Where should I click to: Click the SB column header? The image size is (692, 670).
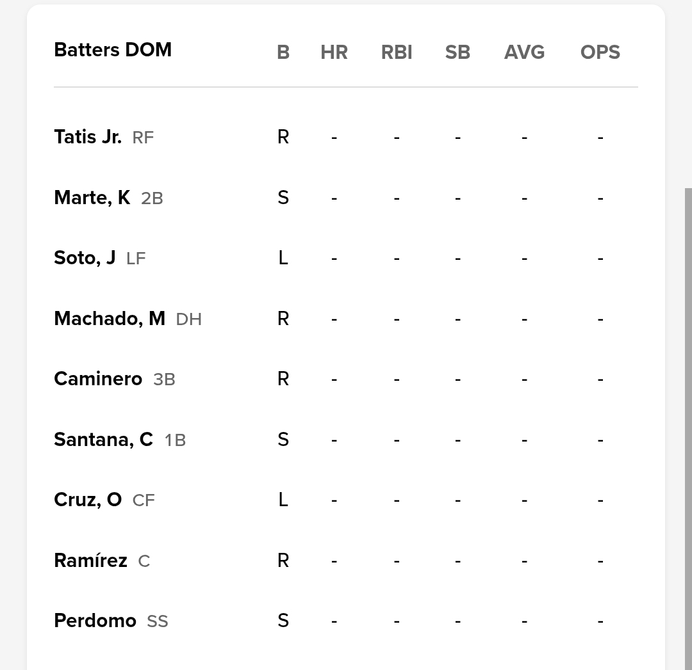tap(457, 52)
